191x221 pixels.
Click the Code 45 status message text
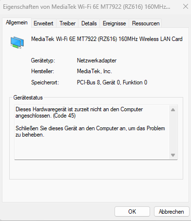pos(79,112)
